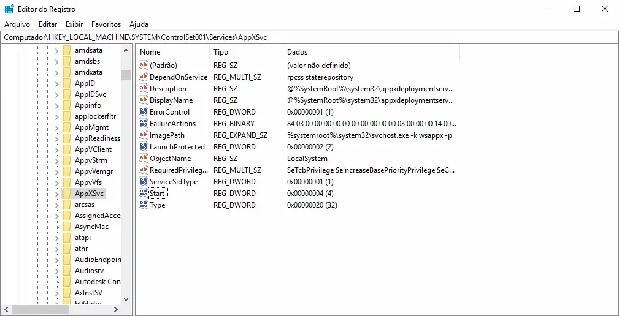Click the Description string icon
This screenshot has width=619, height=316.
(x=144, y=89)
